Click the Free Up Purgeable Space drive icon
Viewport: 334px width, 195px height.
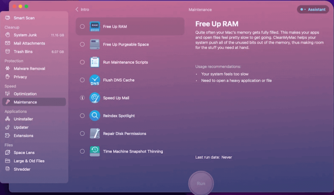click(95, 44)
